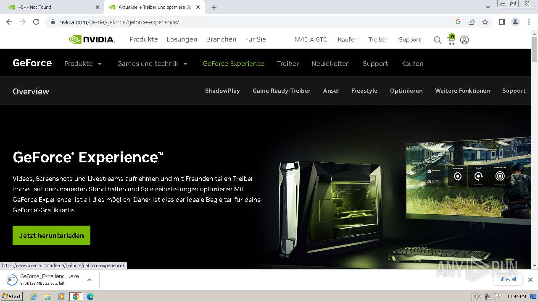Open Lösungen menu
The width and height of the screenshot is (538, 302).
pyautogui.click(x=182, y=39)
